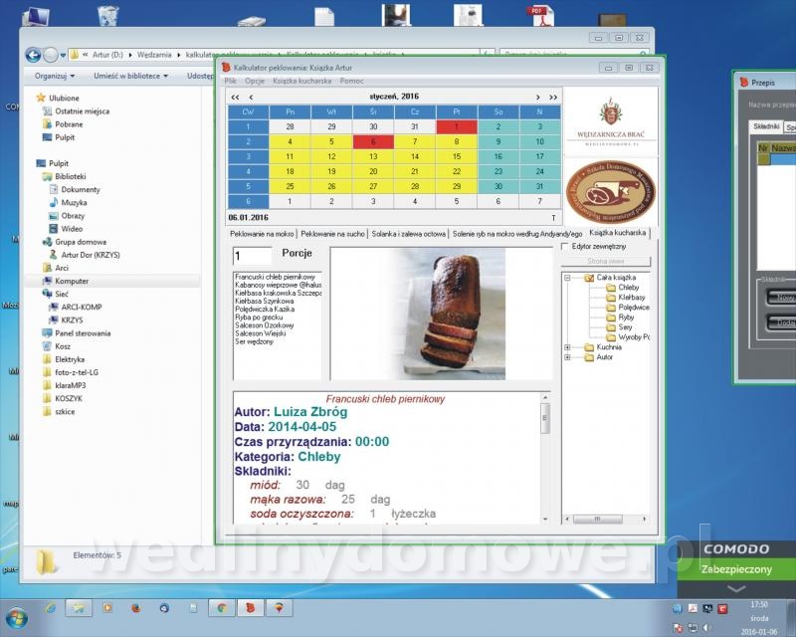Click the recipe details vertical scrollbar
The image size is (796, 637).
[x=545, y=457]
